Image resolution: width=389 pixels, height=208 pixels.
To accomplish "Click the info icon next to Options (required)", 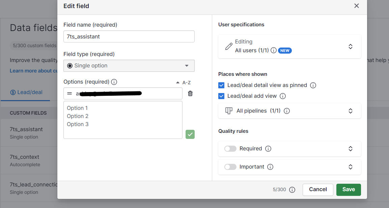I will pos(114,82).
